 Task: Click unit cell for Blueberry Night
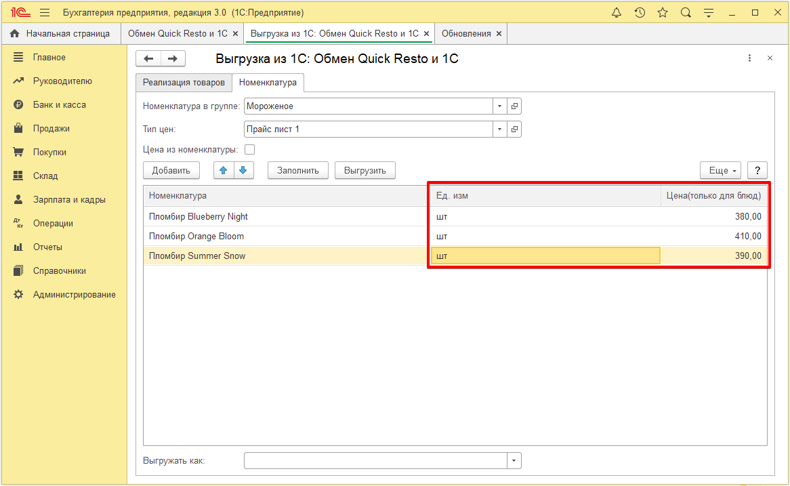coord(545,217)
